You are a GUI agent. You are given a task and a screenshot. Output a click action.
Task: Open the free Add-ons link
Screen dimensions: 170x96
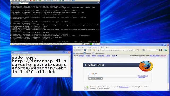(124, 87)
